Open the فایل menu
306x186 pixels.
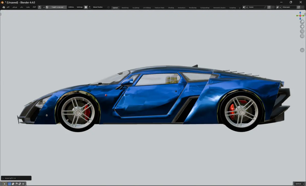pyautogui.click(x=8, y=7)
